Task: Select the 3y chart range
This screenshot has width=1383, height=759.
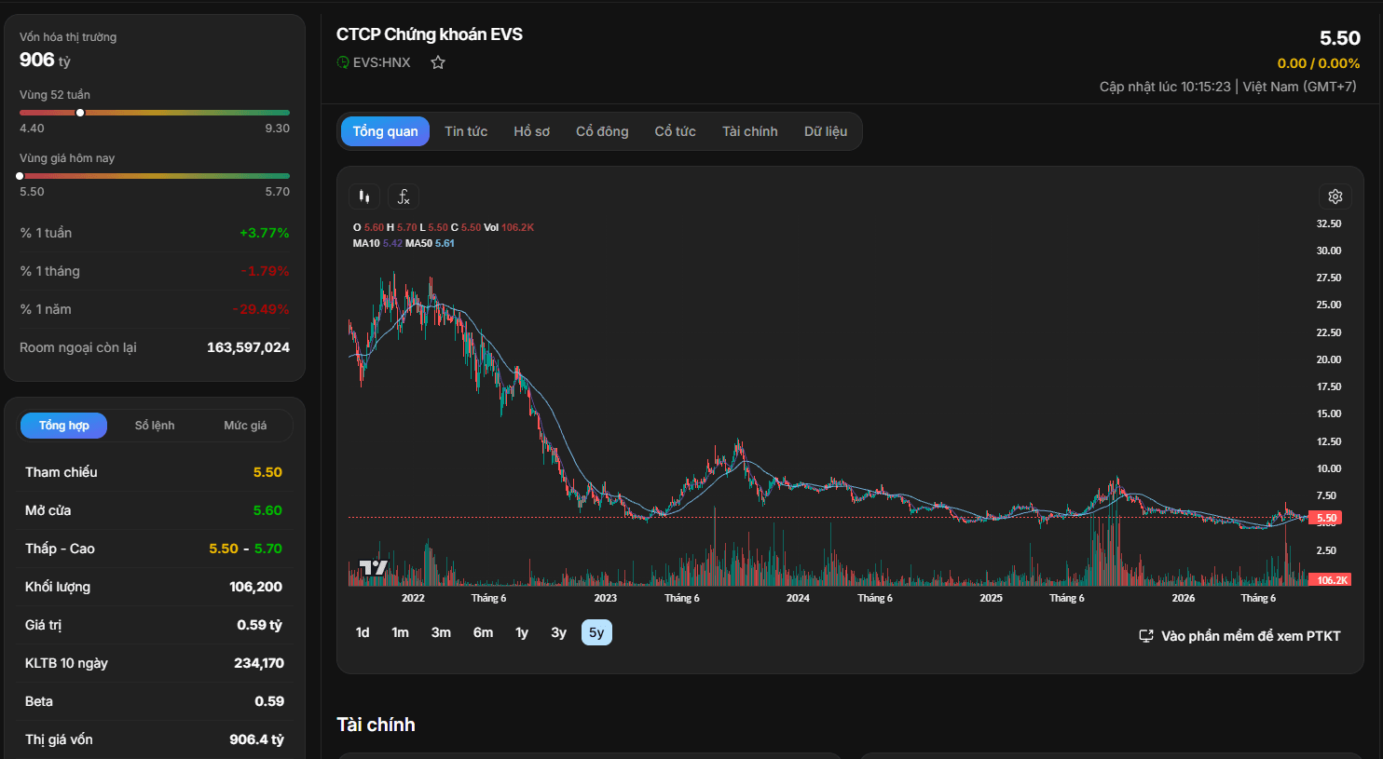Action: (559, 632)
